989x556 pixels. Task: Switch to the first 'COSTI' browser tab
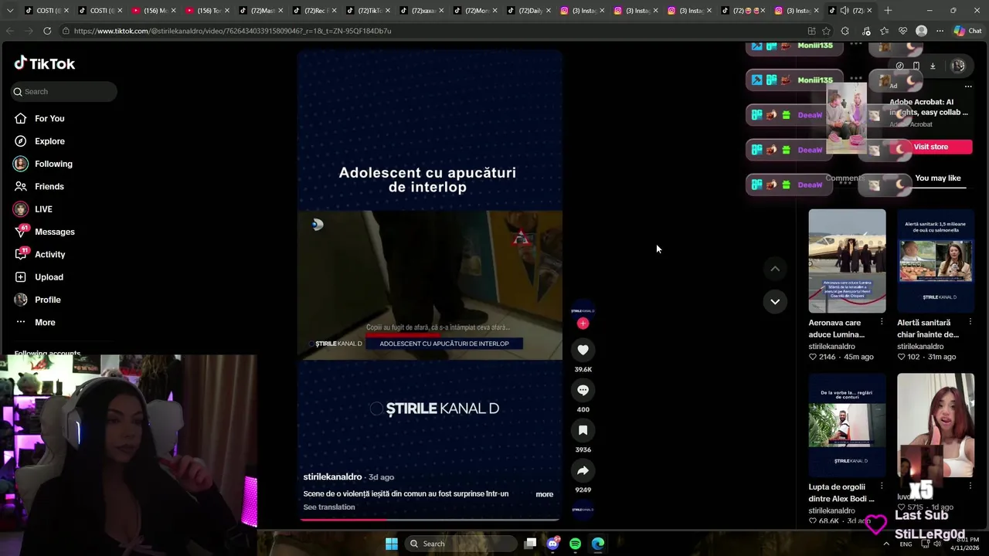46,11
